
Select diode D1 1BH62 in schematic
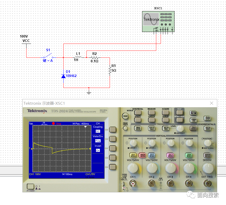click(x=63, y=76)
